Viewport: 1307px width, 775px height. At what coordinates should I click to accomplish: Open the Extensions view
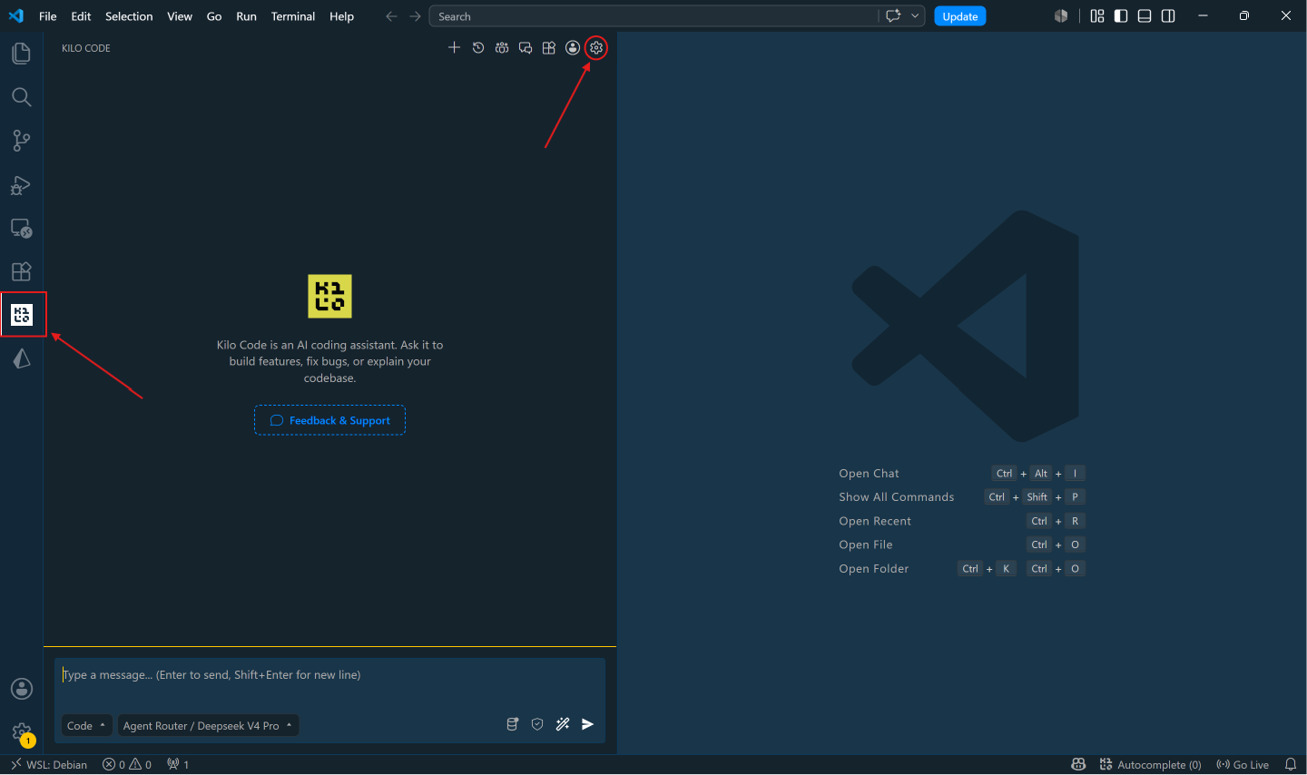21,271
